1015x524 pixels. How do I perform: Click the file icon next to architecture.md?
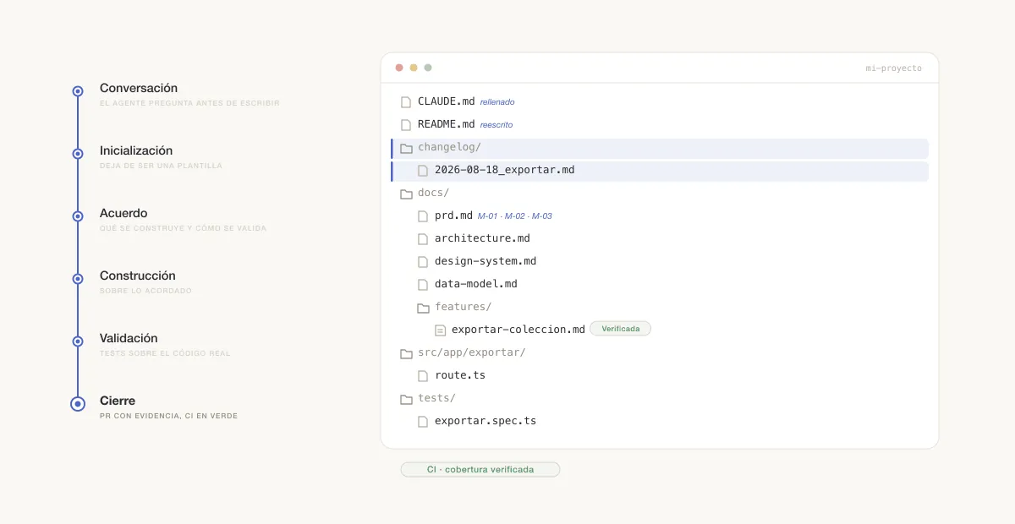click(x=423, y=238)
